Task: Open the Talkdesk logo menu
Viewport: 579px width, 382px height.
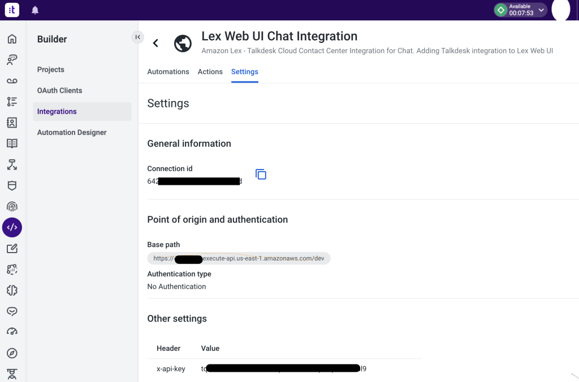Action: [x=12, y=10]
